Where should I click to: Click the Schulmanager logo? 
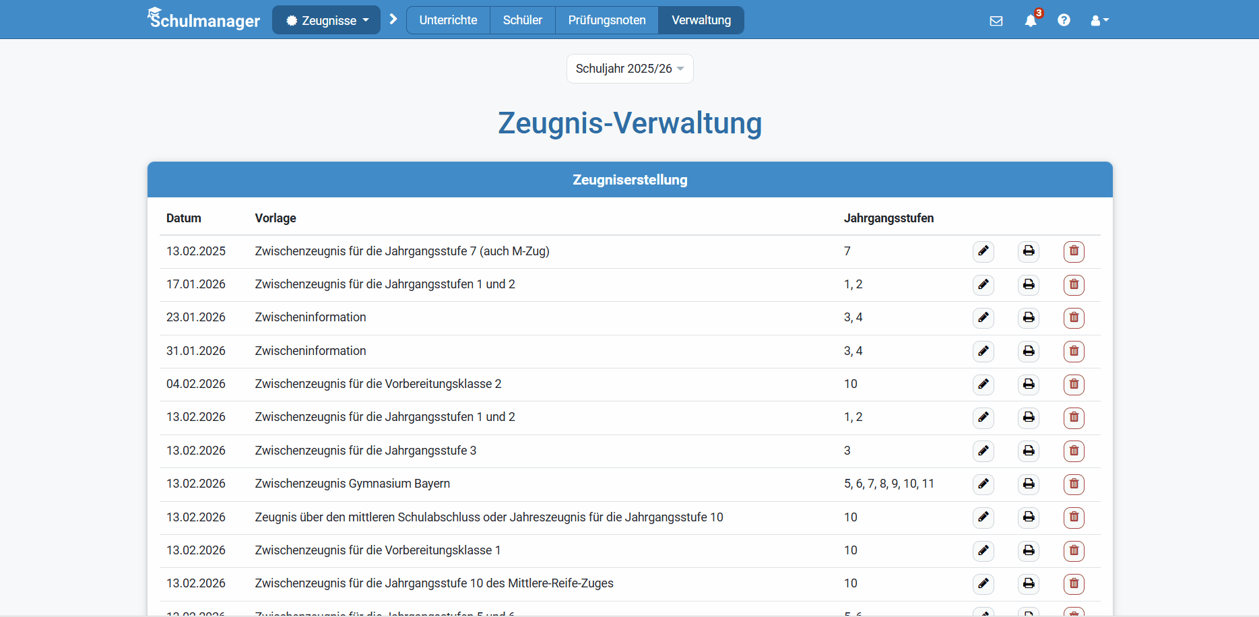pyautogui.click(x=203, y=19)
